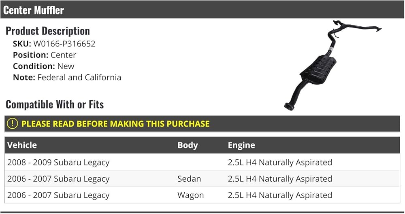Click the SKU value W0166-P316652
Viewport: 405px width, 214px height.
pyautogui.click(x=64, y=44)
